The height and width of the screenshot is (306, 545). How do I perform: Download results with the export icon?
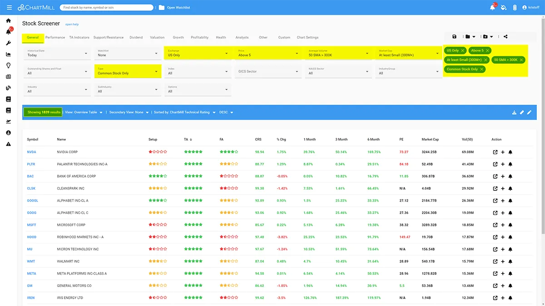(x=514, y=112)
